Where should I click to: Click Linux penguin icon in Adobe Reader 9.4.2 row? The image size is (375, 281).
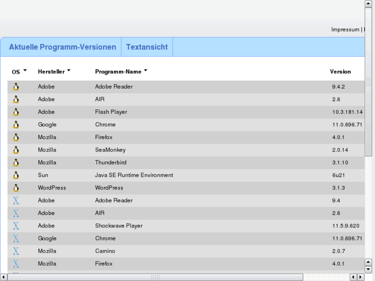[x=16, y=87]
